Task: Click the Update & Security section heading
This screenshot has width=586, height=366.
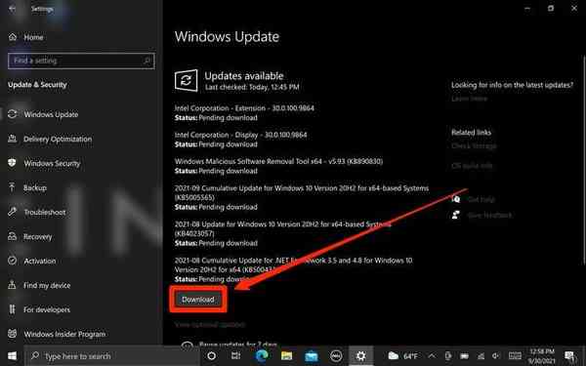Action: tap(37, 85)
